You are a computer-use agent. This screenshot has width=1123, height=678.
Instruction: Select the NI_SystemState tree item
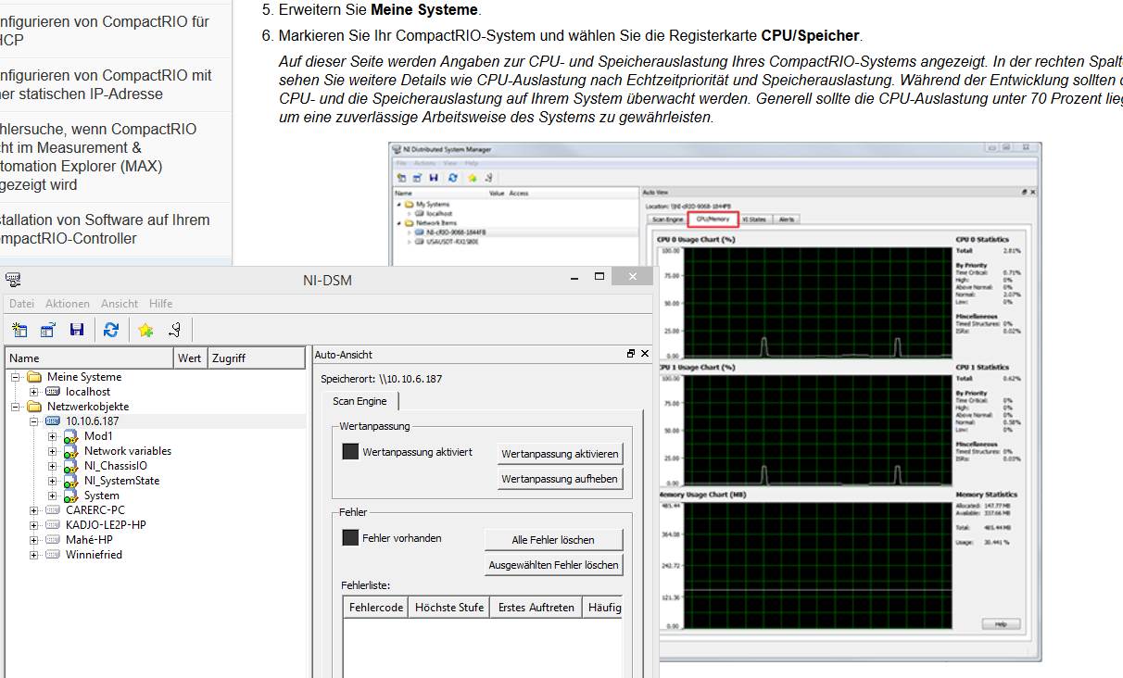pos(121,481)
